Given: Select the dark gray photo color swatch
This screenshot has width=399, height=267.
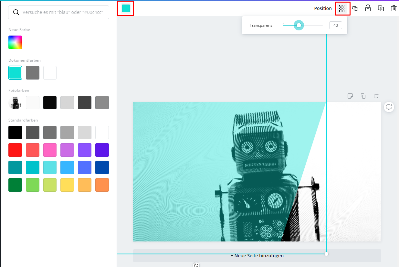Looking at the screenshot, I should [85, 102].
